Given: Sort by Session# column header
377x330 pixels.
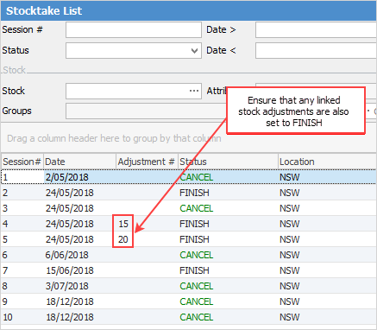Looking at the screenshot, I should click(22, 162).
